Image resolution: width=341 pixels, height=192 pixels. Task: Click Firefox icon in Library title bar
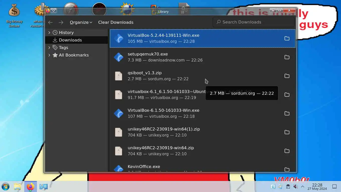point(48,10)
